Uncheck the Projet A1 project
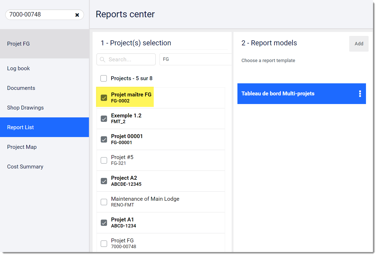377x256 pixels. (x=104, y=222)
